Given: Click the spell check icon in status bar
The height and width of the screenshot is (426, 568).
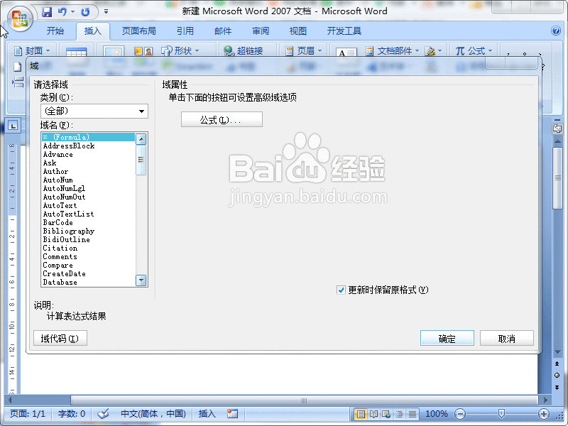Looking at the screenshot, I should pyautogui.click(x=104, y=414).
